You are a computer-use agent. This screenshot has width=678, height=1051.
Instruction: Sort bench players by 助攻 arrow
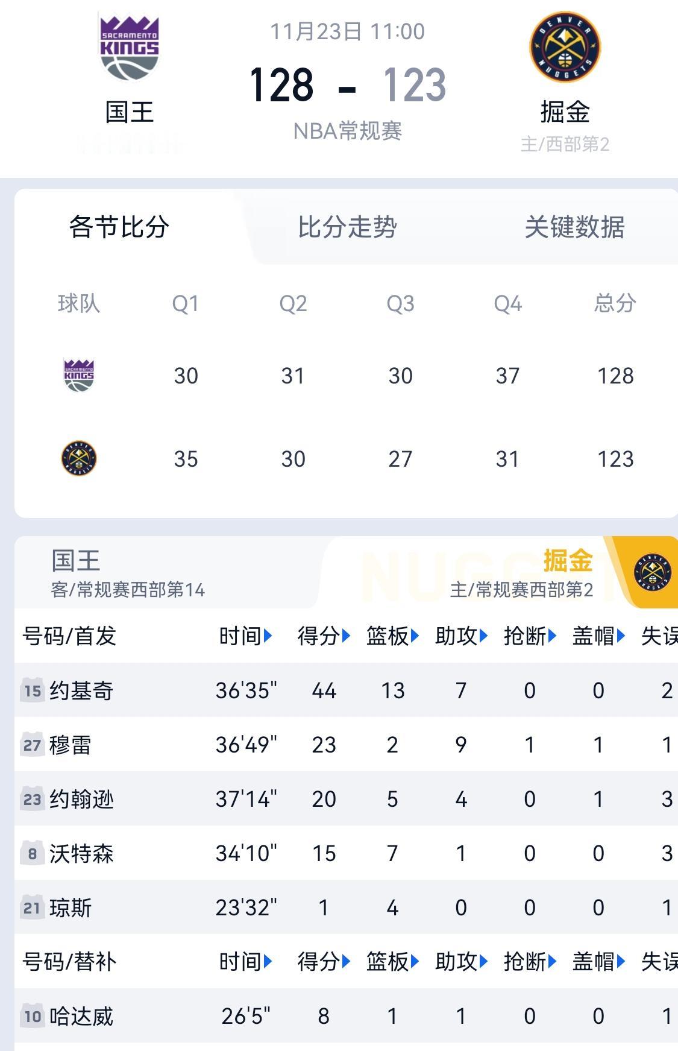[x=483, y=961]
